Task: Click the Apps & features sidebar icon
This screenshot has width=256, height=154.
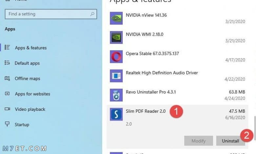Action: tap(7, 48)
